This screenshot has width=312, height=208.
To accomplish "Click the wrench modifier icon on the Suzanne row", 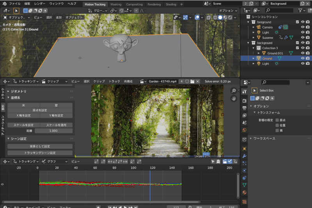I will [x=286, y=37].
